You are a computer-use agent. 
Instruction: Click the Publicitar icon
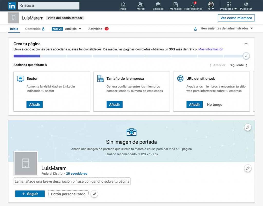pos(246,5)
